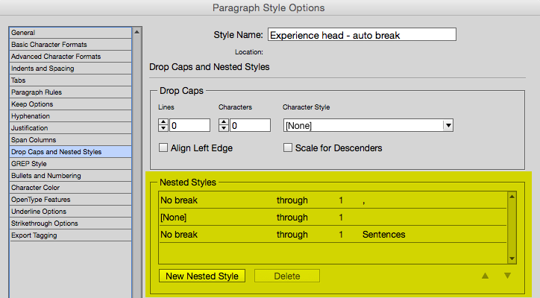Select Basic Character Formats in sidebar
This screenshot has height=298, width=540.
71,45
